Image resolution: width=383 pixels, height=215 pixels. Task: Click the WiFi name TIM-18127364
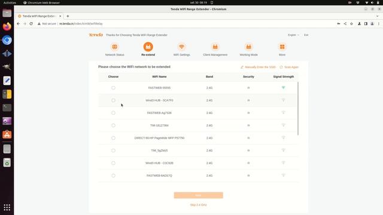click(x=159, y=125)
